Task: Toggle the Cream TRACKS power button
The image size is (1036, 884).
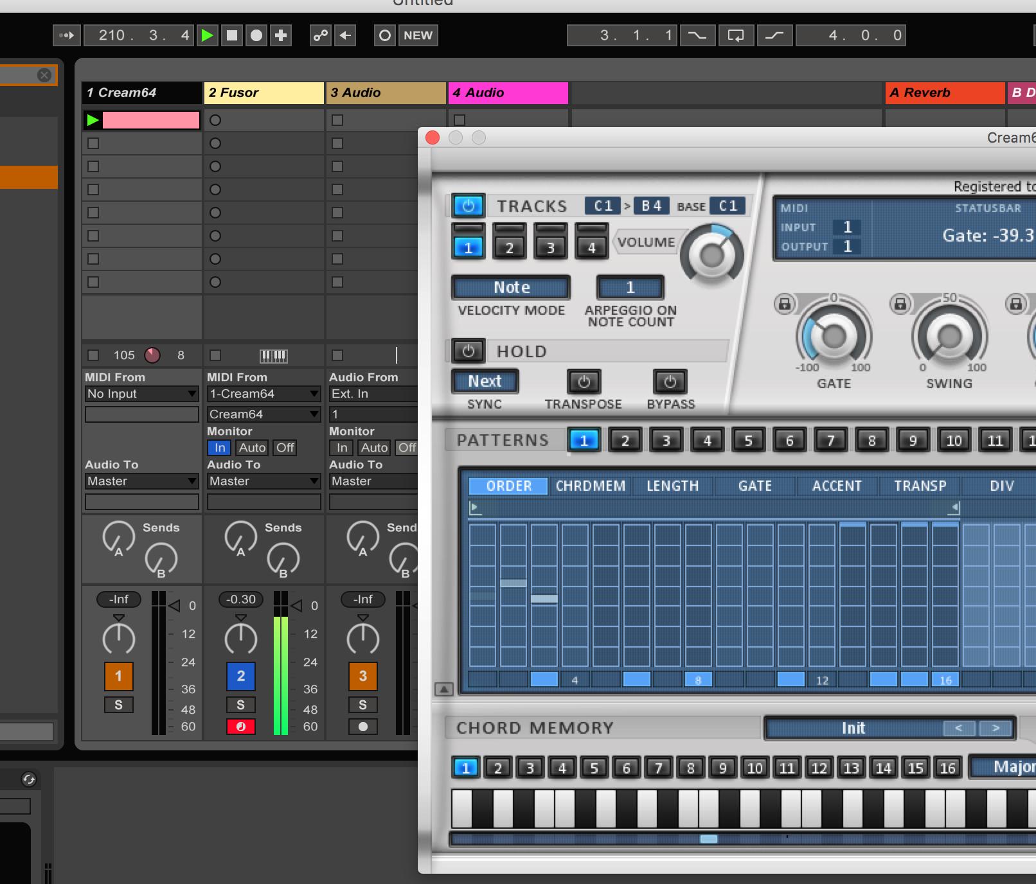Action: click(469, 206)
